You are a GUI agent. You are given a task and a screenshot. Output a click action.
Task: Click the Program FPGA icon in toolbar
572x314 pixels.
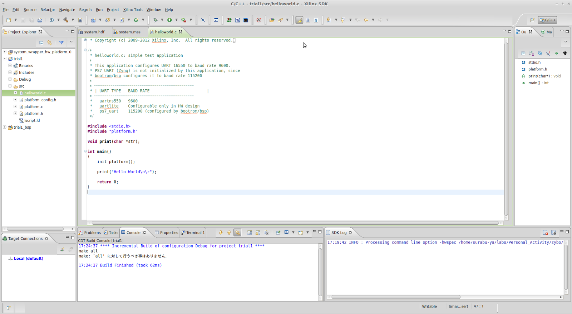pyautogui.click(x=229, y=20)
